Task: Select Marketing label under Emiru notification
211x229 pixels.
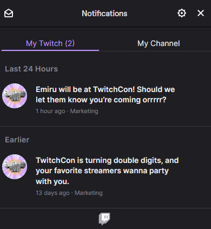Action: 84,111
